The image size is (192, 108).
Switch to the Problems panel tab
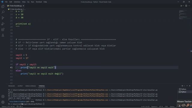tap(11, 86)
